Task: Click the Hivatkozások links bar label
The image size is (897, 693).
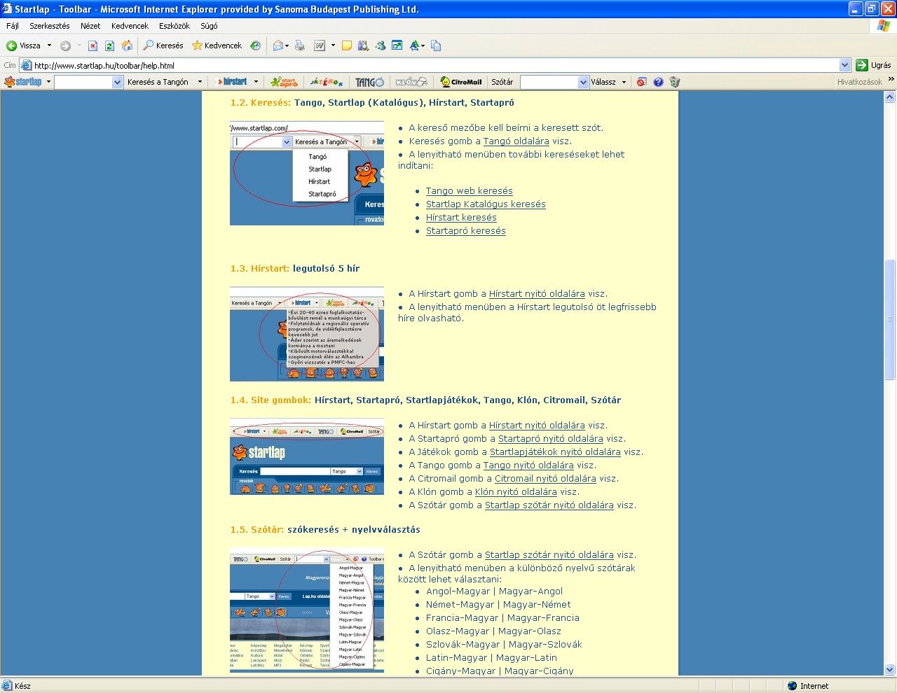Action: coord(859,82)
